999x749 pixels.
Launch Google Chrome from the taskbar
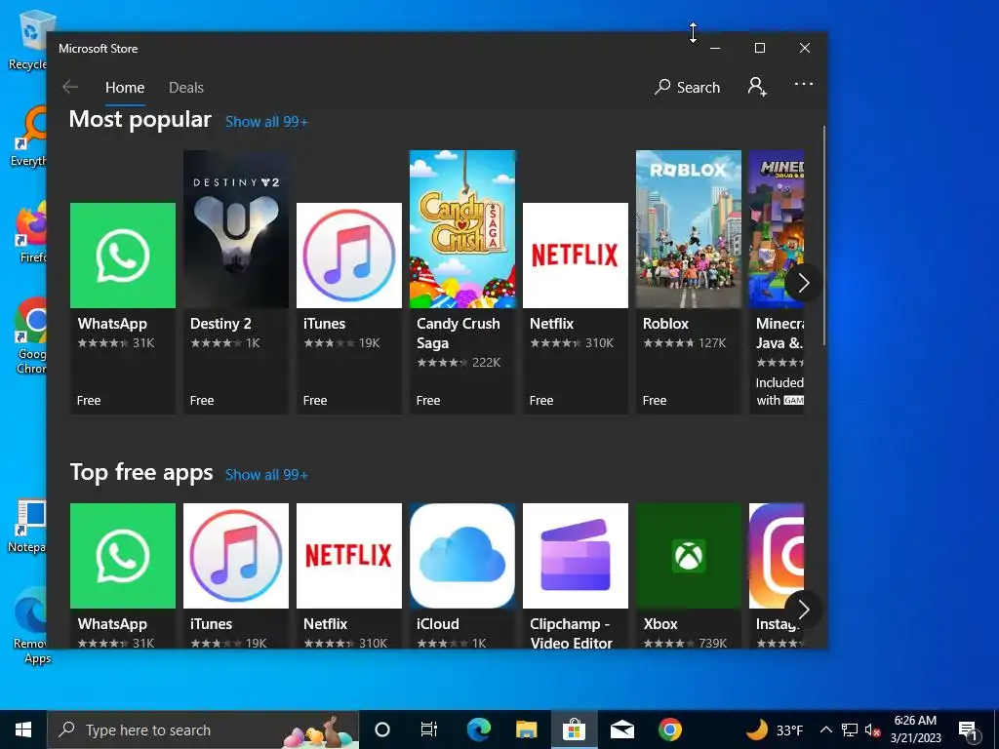(669, 729)
